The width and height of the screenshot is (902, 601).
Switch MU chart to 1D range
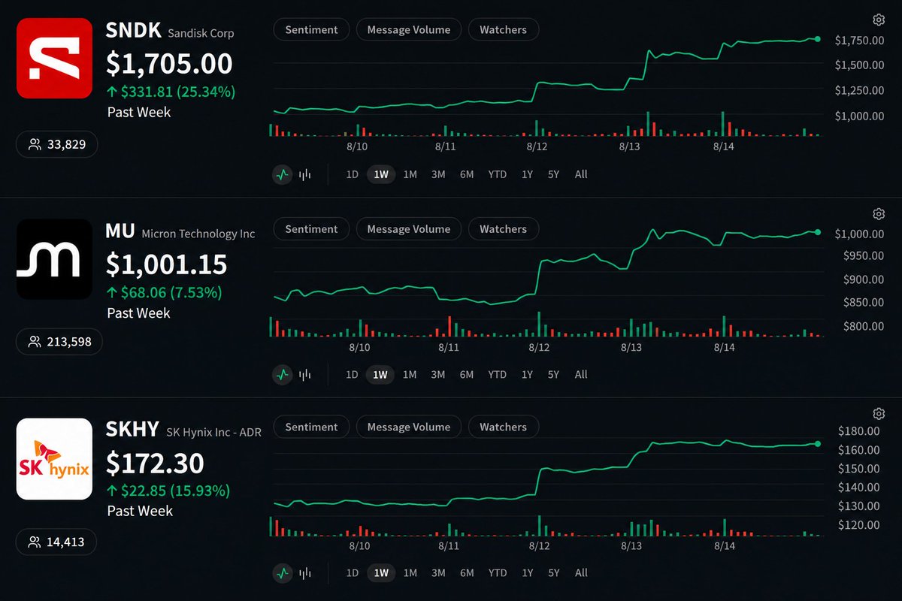352,374
